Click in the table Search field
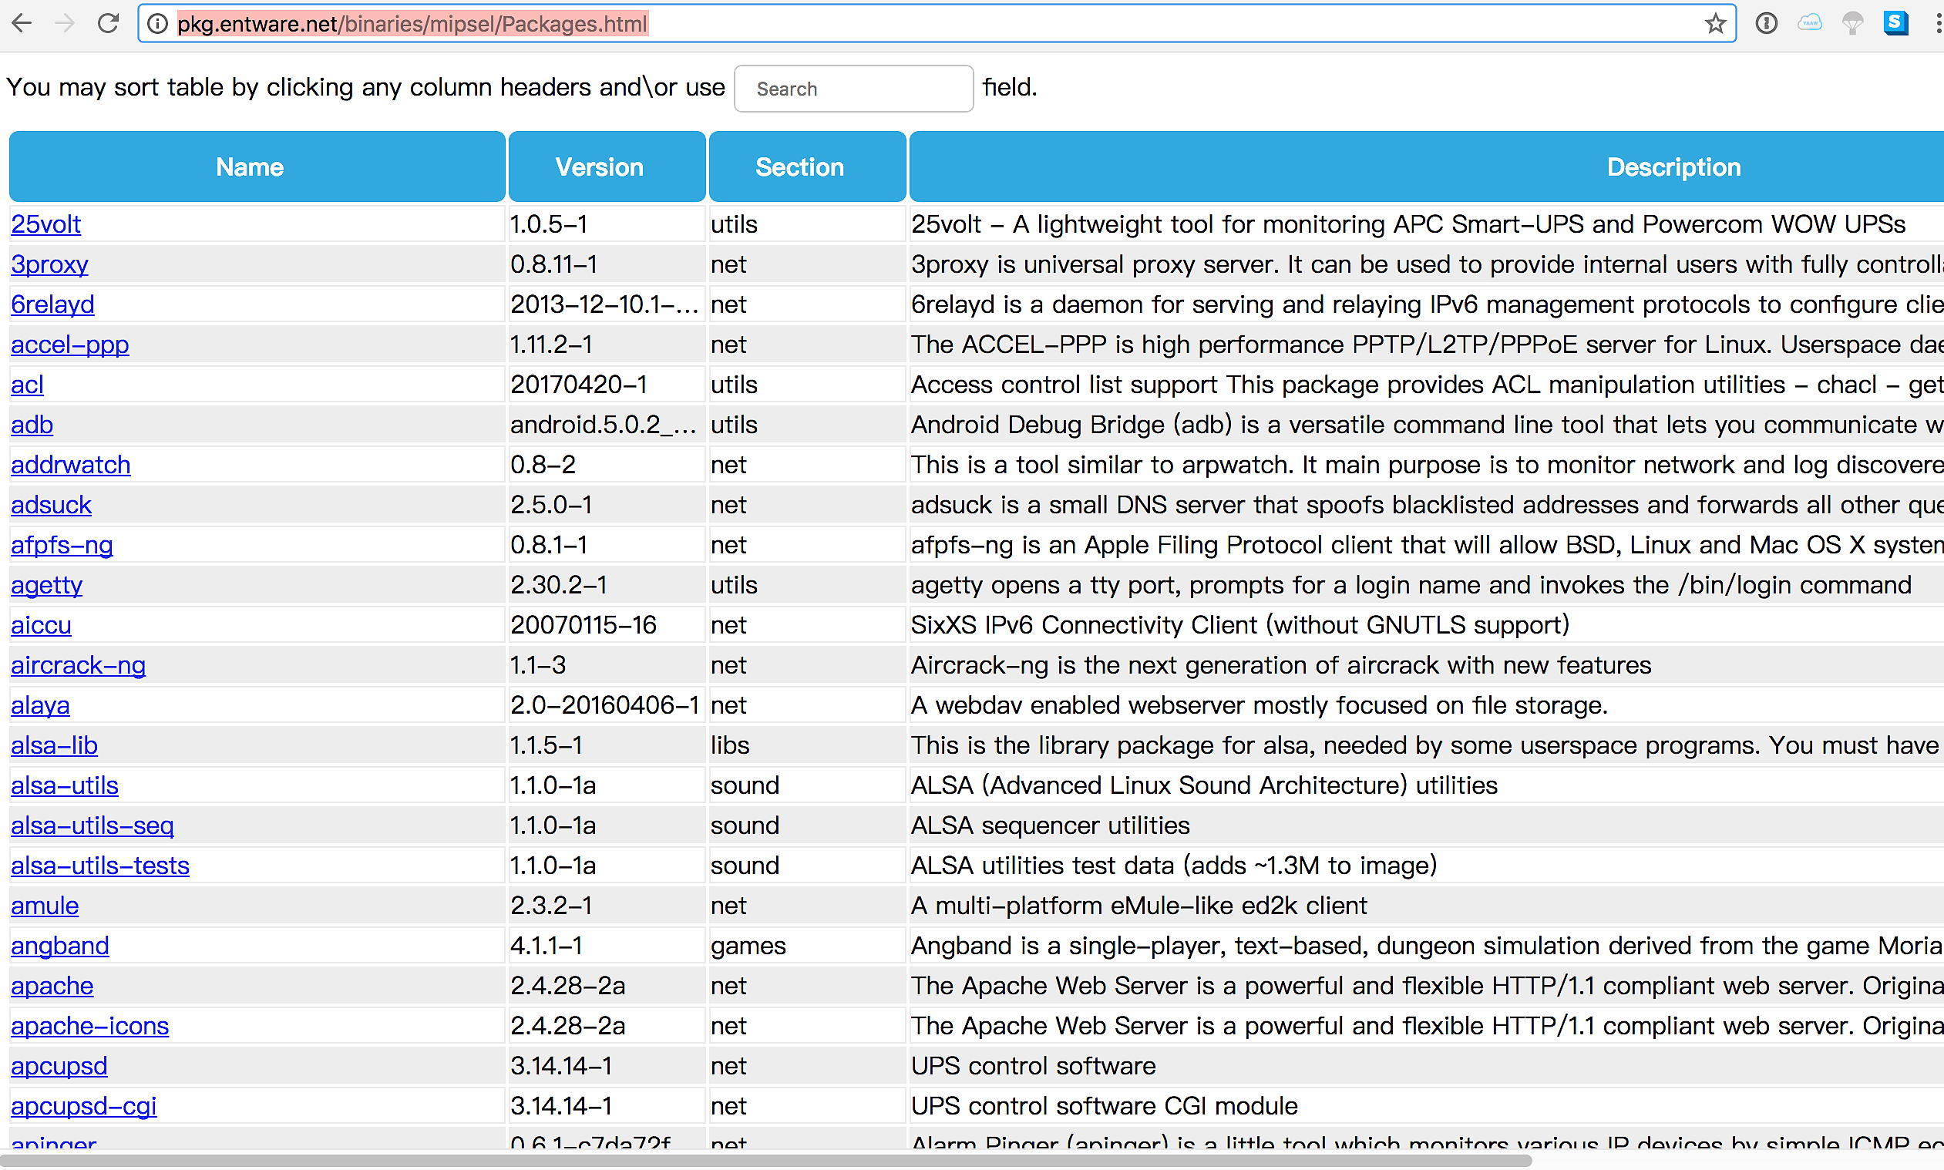 coord(853,89)
